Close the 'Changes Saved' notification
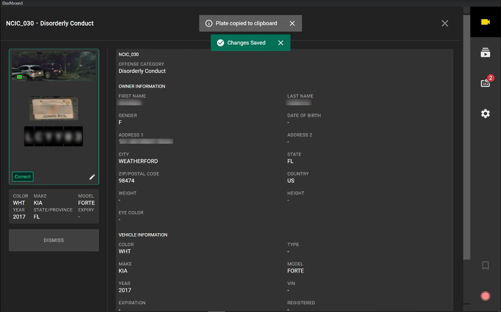Viewport: 501px width, 312px height. coord(281,43)
